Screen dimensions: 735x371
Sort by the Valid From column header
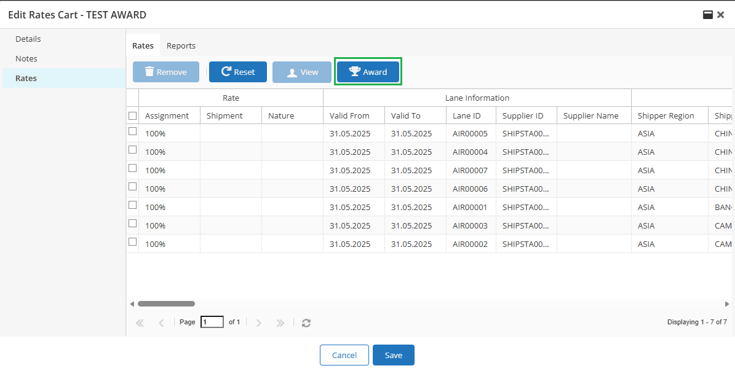(x=354, y=115)
